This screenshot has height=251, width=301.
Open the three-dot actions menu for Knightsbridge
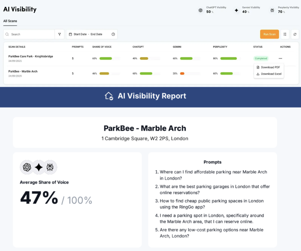point(280,58)
